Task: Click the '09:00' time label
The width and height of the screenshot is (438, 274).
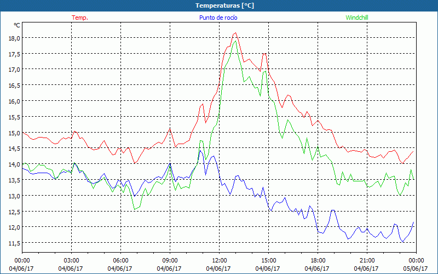Action: 170,261
